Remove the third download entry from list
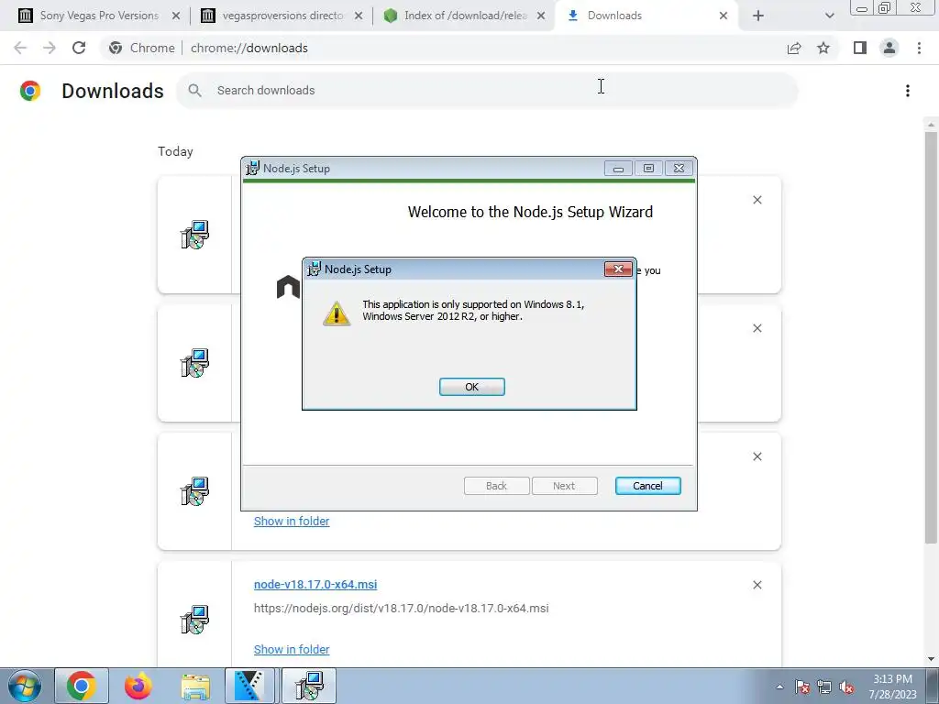 point(757,456)
